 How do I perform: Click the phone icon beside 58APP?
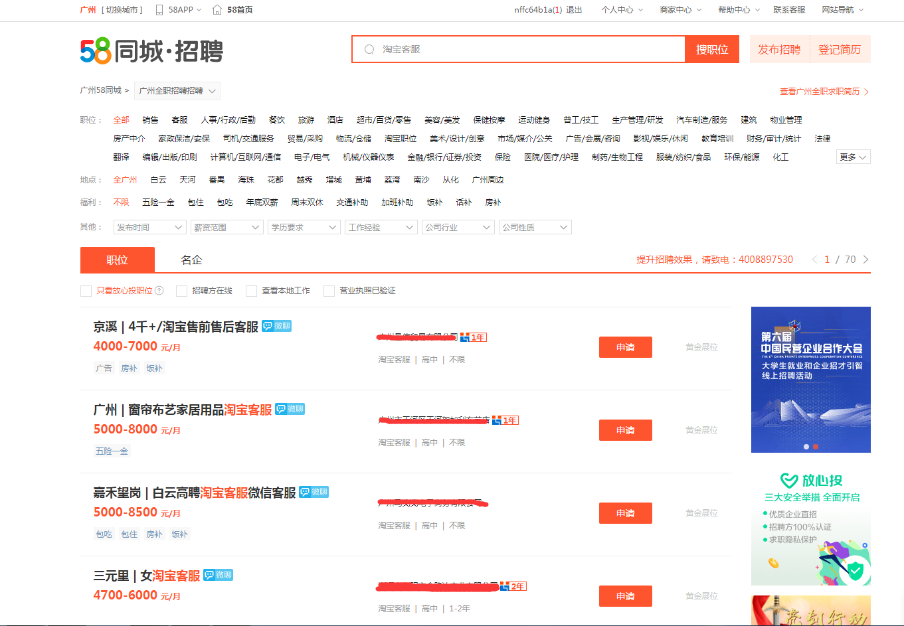tap(159, 10)
